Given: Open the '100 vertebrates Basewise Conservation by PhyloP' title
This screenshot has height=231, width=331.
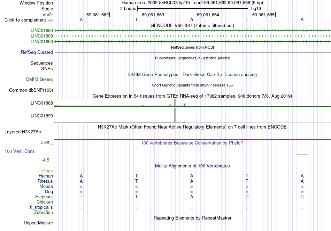Looking at the screenshot, I should (192, 143).
